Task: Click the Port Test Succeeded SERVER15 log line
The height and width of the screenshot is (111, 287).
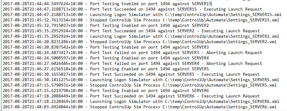Action: (x=132, y=9)
